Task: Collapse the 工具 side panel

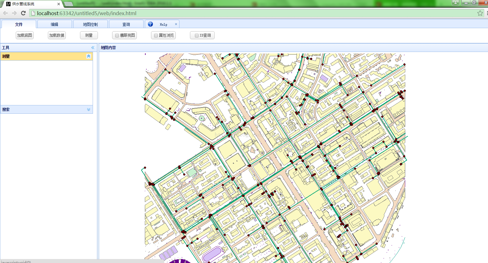Action: [93, 48]
